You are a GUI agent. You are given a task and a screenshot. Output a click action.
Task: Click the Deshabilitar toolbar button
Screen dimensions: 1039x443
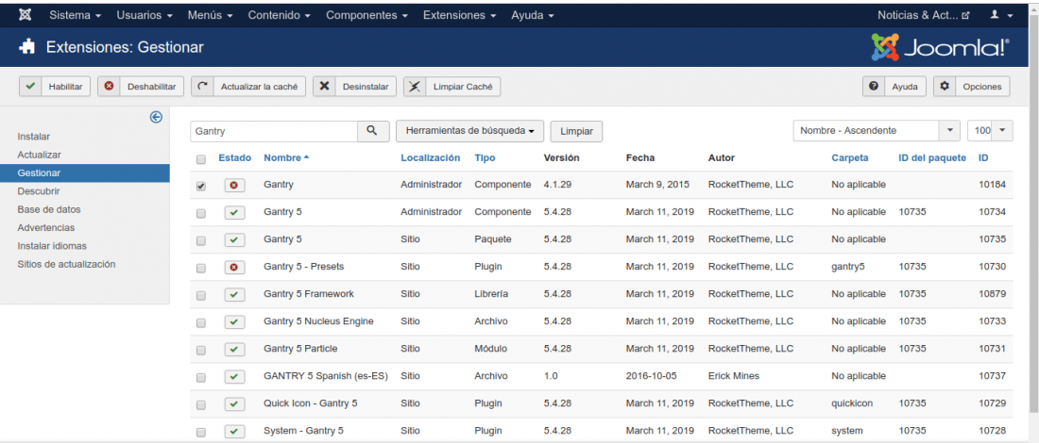point(141,87)
